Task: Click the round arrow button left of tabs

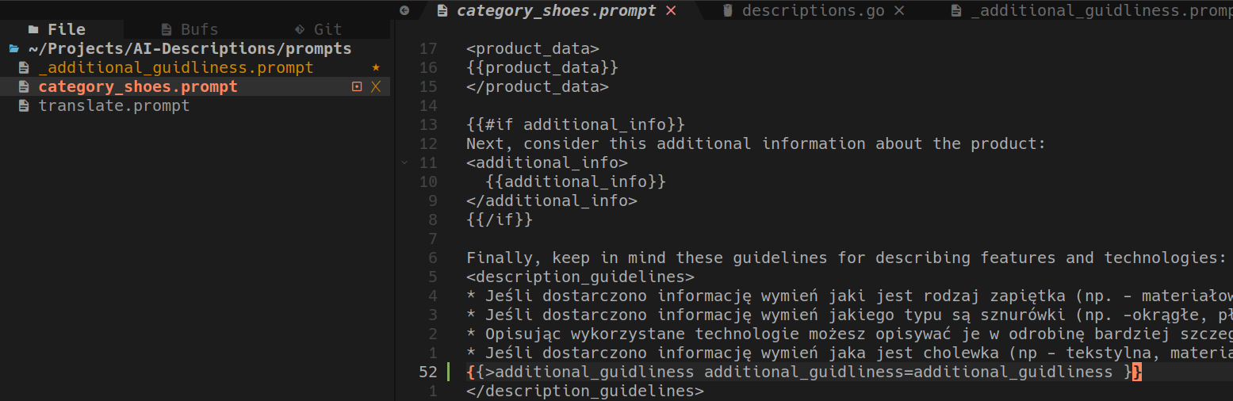Action: pyautogui.click(x=404, y=10)
